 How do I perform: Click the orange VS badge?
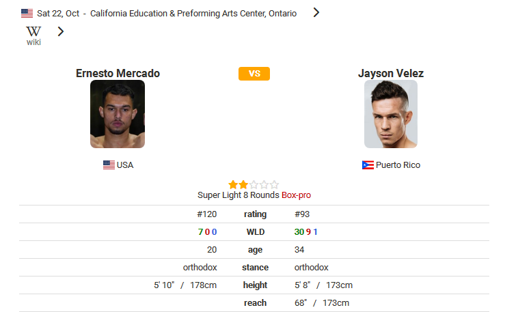click(254, 74)
